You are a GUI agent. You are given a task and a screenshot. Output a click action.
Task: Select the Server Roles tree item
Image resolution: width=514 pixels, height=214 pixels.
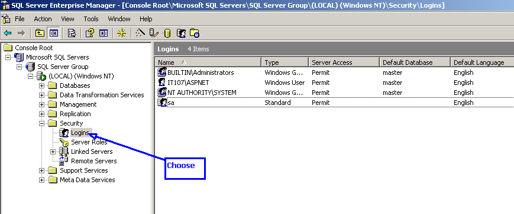coord(89,142)
